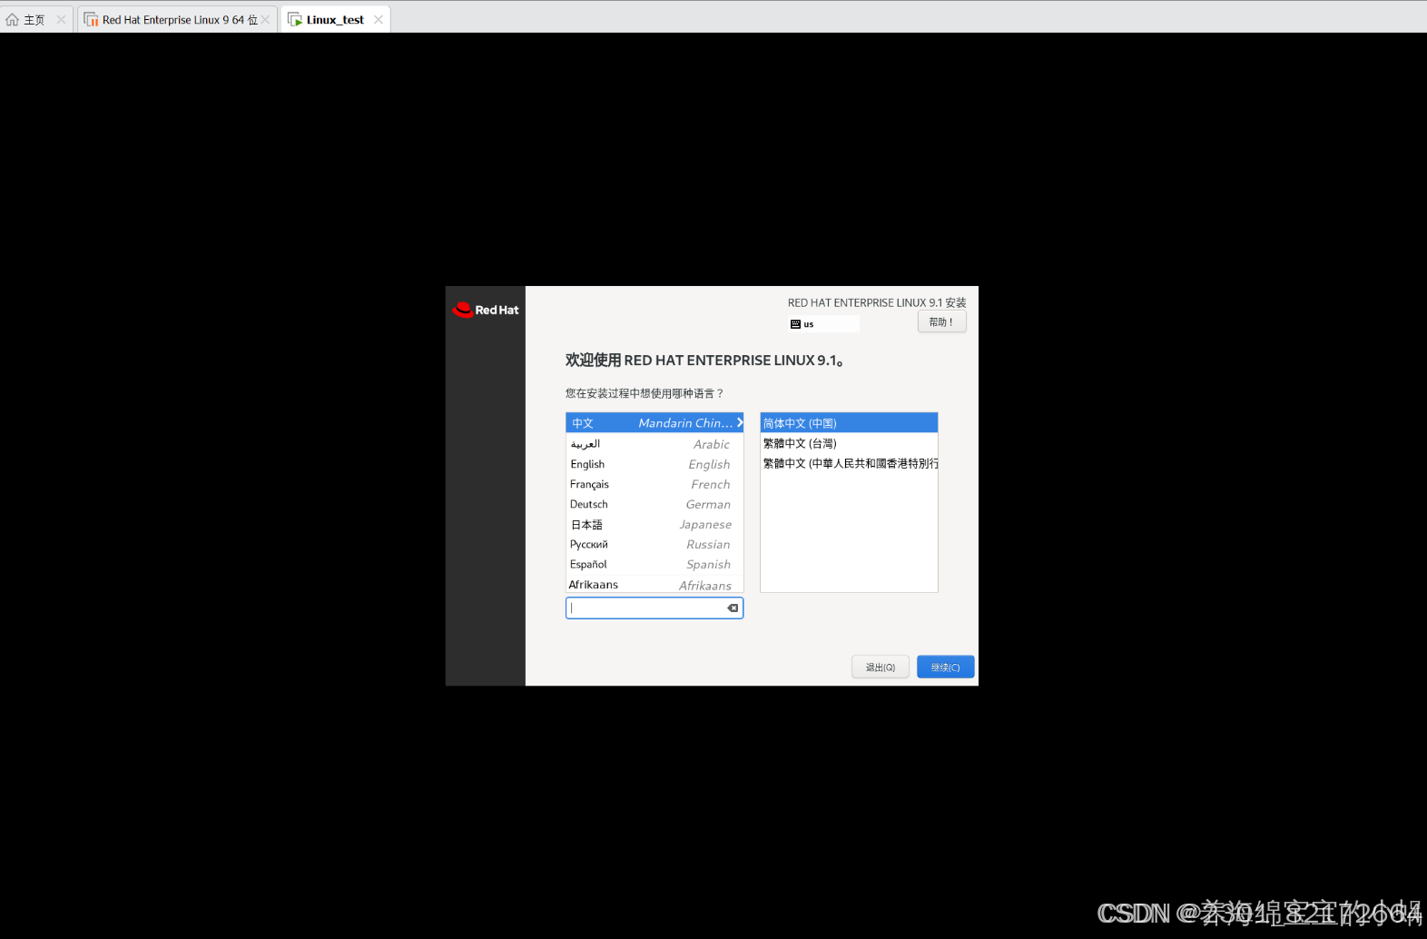Open the us keyboard layout indicator
The height and width of the screenshot is (939, 1427).
point(823,324)
